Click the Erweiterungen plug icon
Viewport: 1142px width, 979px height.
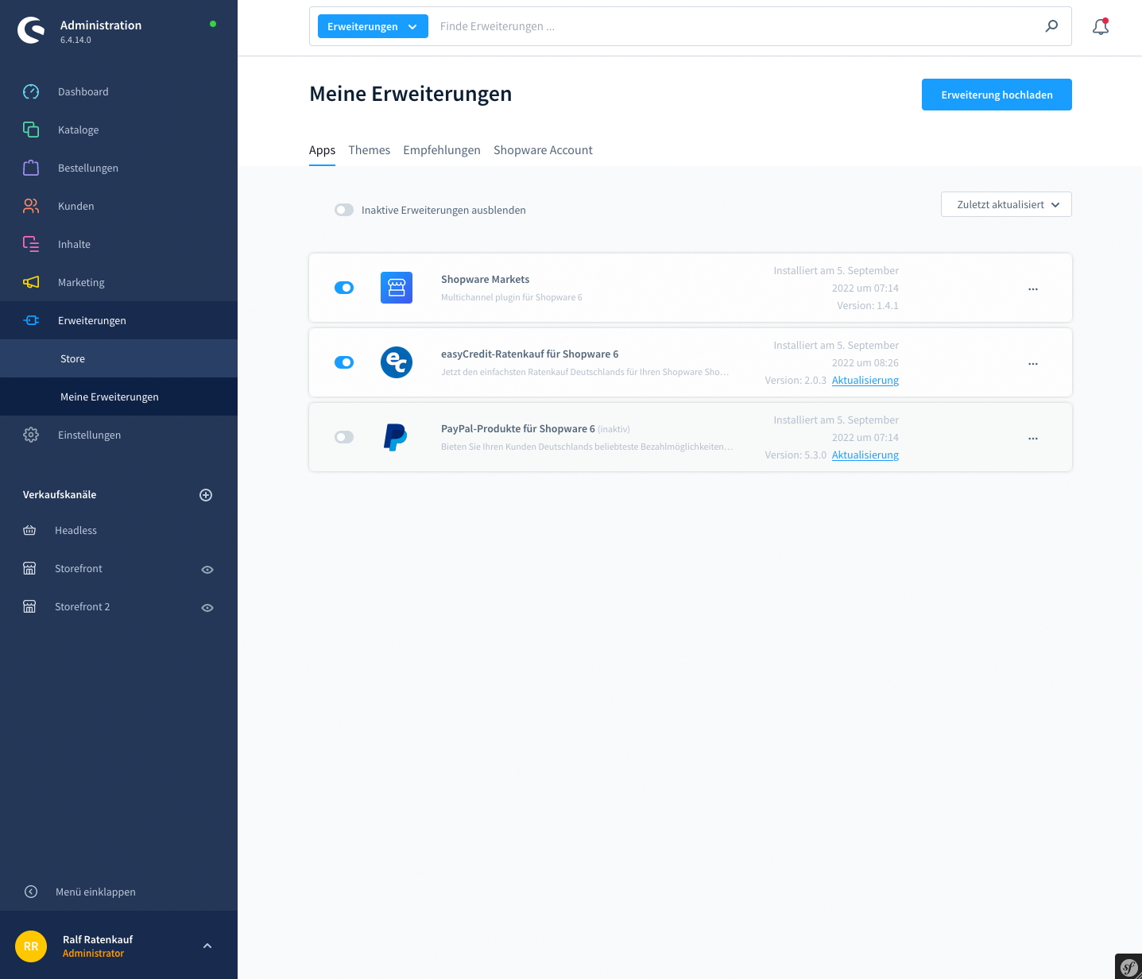click(31, 320)
